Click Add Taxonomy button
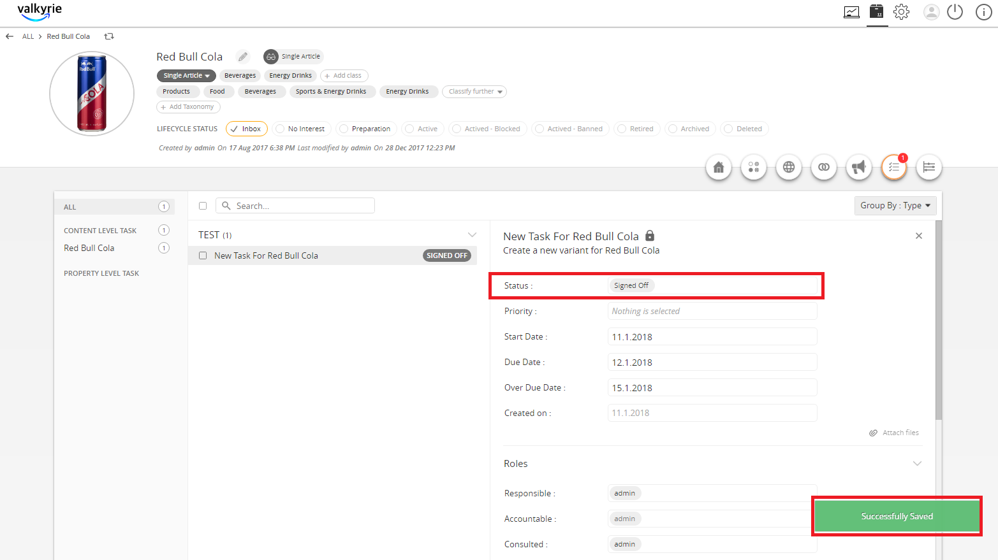 tap(188, 107)
